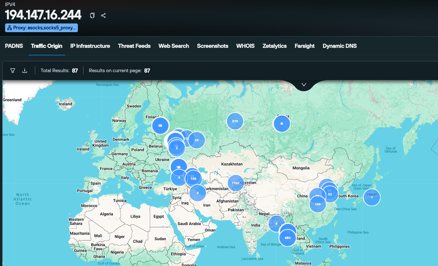
Task: Select the Dynamic DNS tab
Action: click(x=339, y=46)
